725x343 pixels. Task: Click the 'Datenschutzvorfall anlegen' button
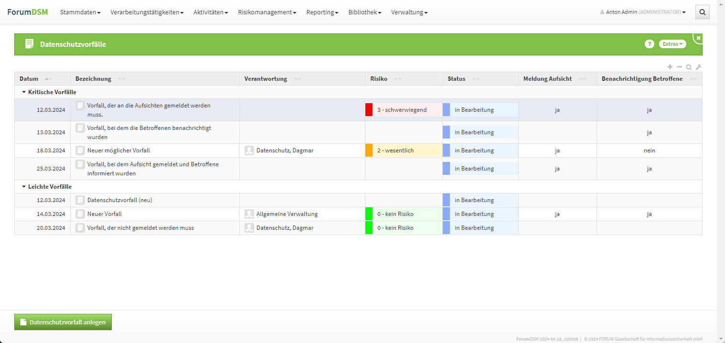point(63,322)
